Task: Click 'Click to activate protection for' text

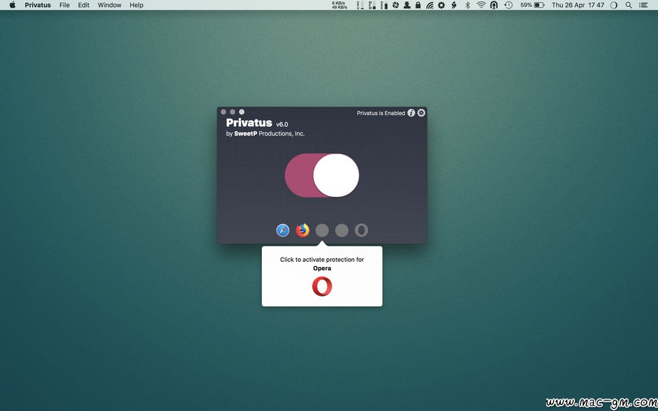Action: click(322, 260)
